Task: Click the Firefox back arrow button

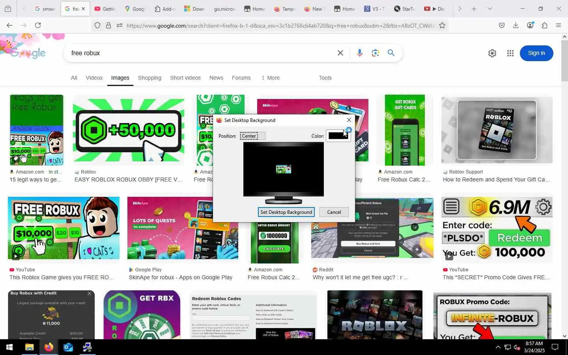Action: [x=9, y=25]
